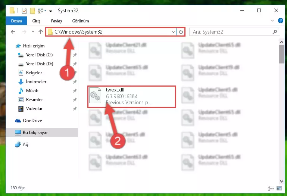The height and width of the screenshot is (196, 287).
Task: Switch to large icons view
Action: tap(279, 188)
